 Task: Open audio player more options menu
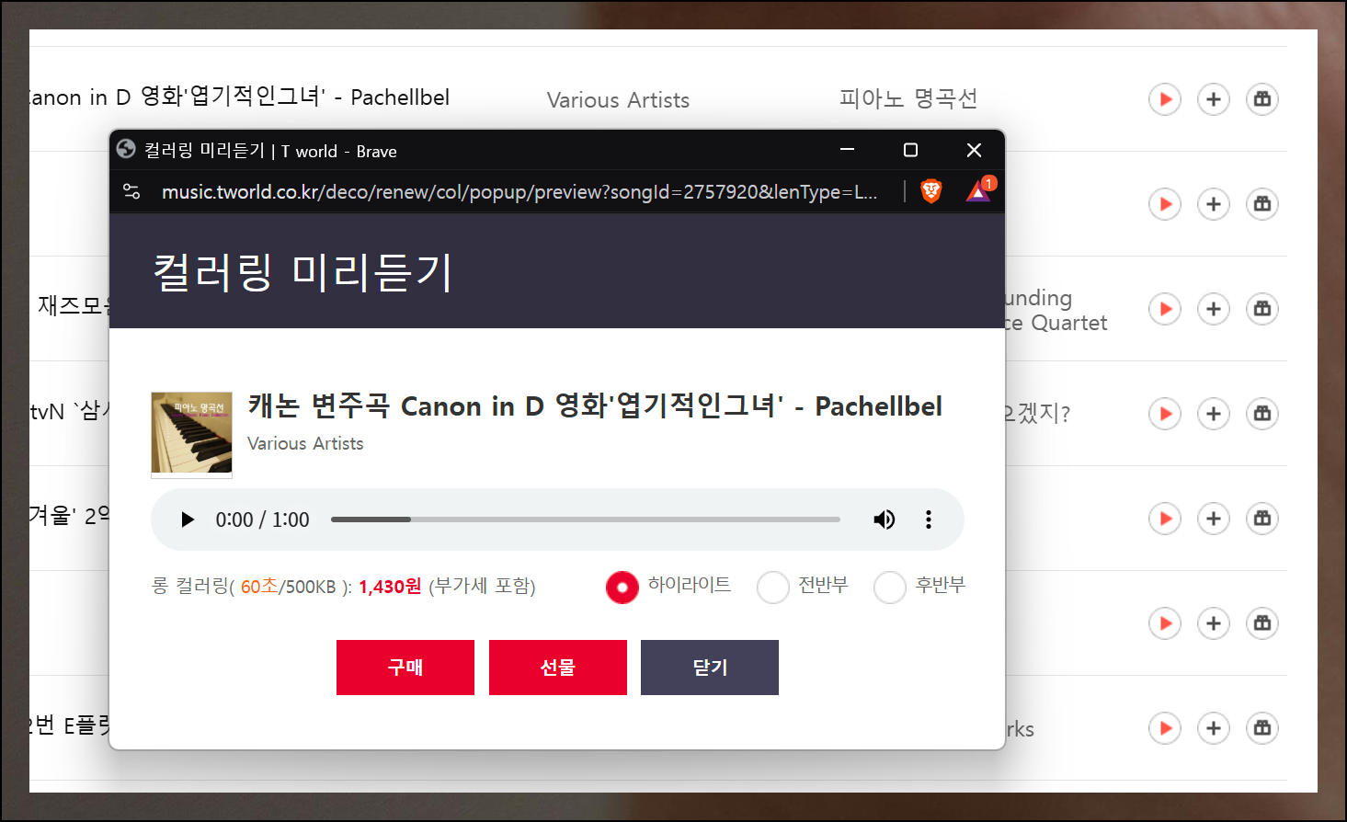pos(929,519)
